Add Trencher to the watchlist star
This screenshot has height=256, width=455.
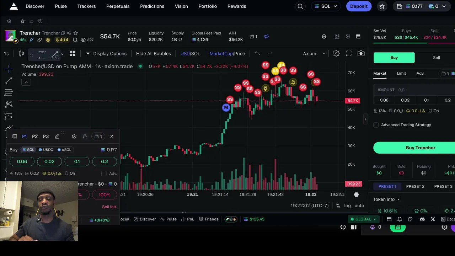coord(75,33)
